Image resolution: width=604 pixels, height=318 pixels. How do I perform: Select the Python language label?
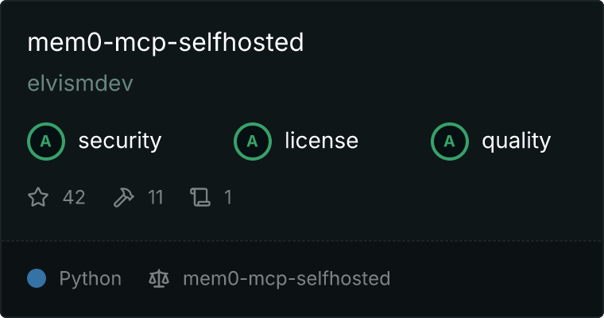click(90, 279)
